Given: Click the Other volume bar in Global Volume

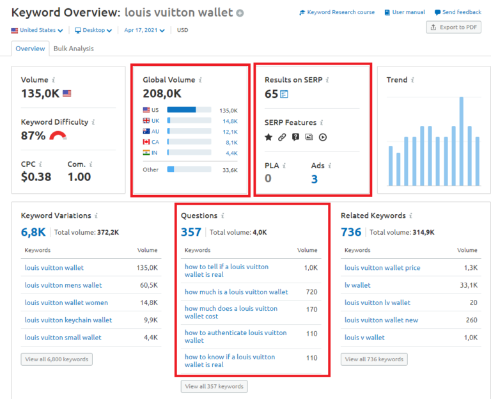Looking at the screenshot, I should click(189, 169).
